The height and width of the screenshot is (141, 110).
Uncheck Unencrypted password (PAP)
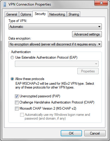pyautogui.click(x=17, y=96)
